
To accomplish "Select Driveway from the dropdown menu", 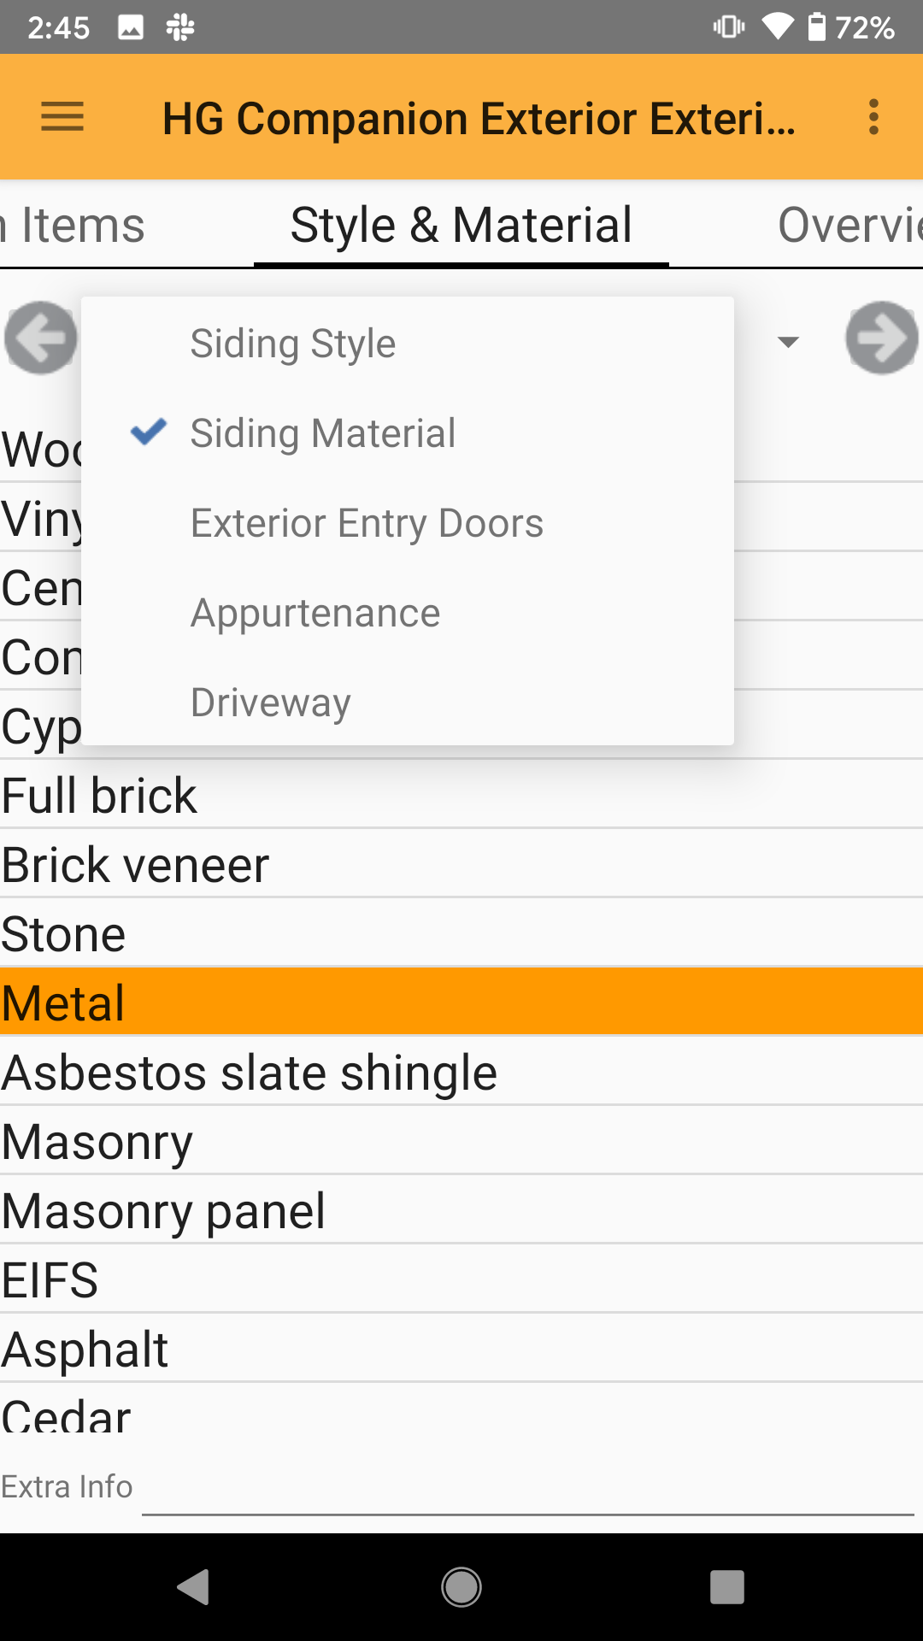I will point(270,703).
